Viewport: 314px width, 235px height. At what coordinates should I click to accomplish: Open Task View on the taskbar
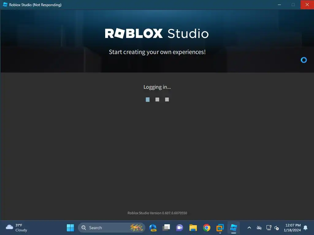(x=166, y=228)
